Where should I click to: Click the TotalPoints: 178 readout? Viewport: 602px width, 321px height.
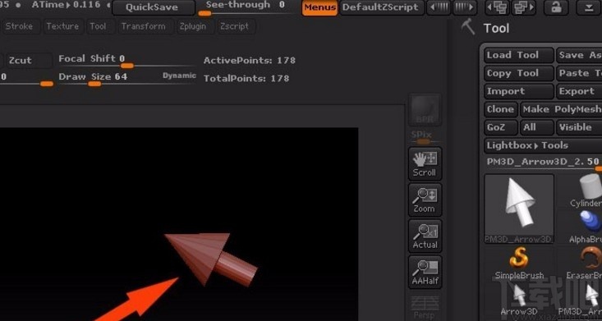tap(246, 78)
